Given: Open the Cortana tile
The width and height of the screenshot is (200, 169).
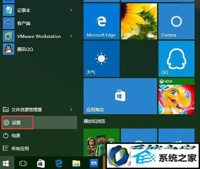Looking at the screenshot, I should click(177, 21).
